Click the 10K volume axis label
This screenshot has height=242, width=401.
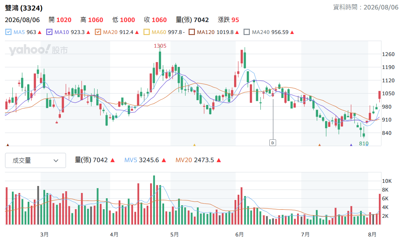(387, 181)
